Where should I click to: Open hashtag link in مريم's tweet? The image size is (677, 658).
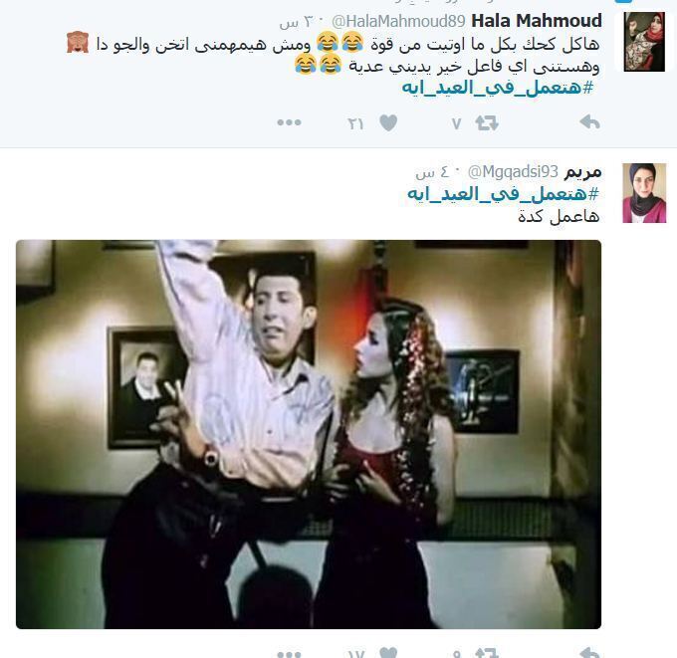coord(503,194)
